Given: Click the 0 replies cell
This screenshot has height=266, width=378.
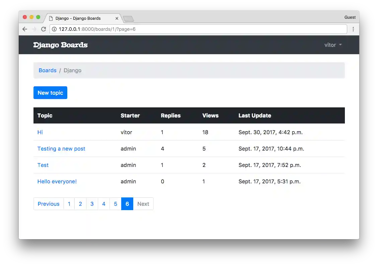Looking at the screenshot, I should pyautogui.click(x=162, y=181).
